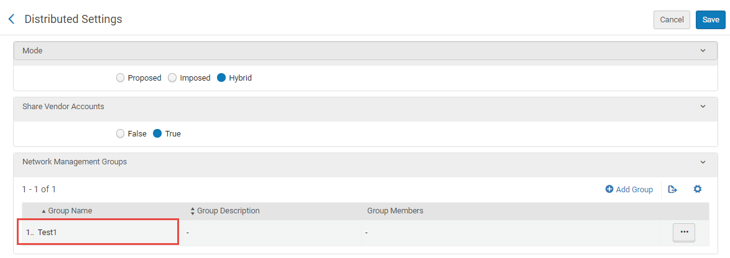
Task: Choose the Hybrid mode option
Action: point(222,78)
